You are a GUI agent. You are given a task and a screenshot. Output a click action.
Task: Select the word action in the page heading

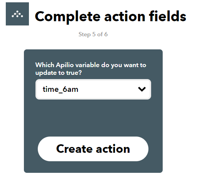(125, 17)
